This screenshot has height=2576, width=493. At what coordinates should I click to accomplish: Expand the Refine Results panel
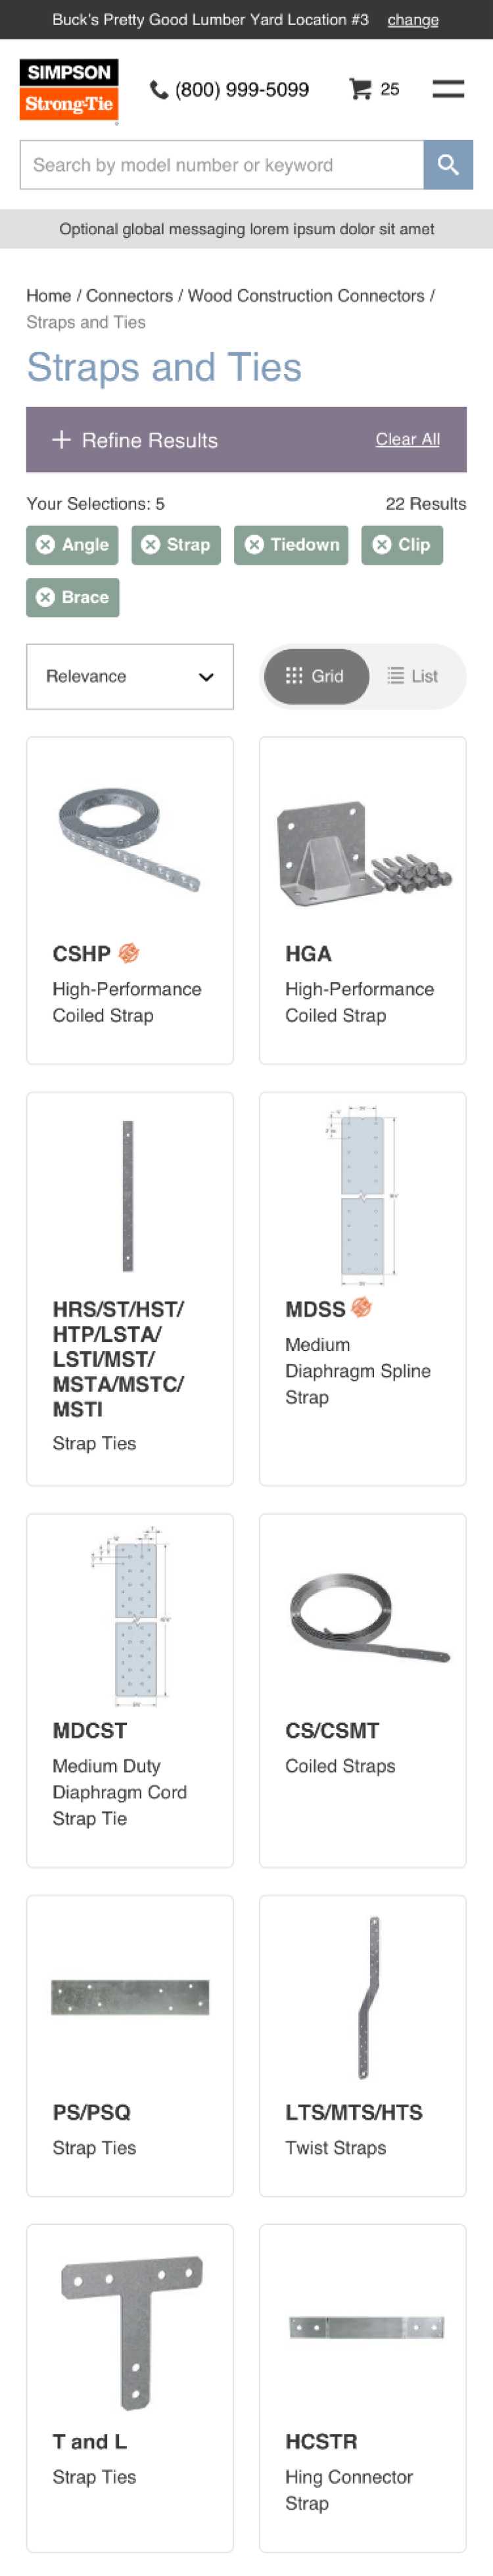click(135, 440)
